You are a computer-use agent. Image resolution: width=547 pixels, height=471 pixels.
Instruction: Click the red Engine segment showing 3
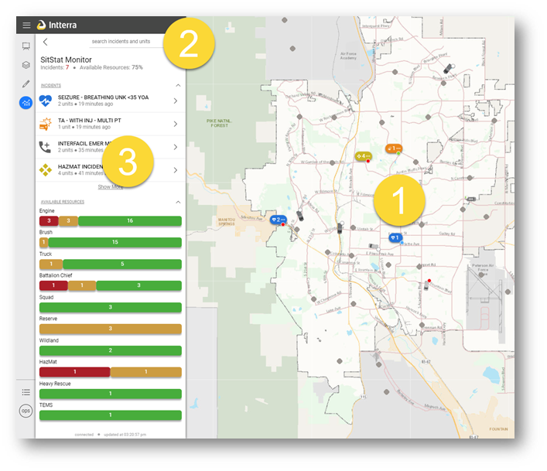click(49, 220)
